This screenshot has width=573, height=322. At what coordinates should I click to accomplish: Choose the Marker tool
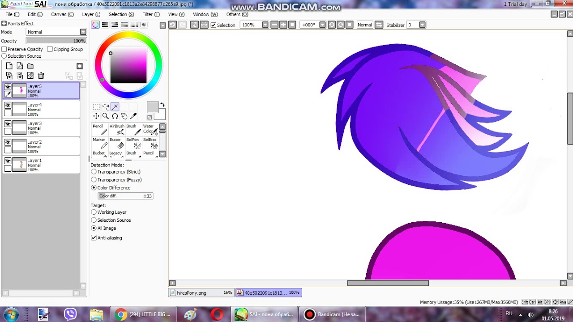100,143
